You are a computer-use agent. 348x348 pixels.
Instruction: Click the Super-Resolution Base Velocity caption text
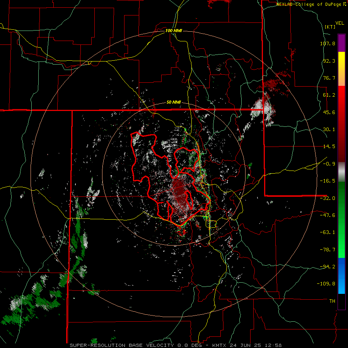(x=176, y=345)
